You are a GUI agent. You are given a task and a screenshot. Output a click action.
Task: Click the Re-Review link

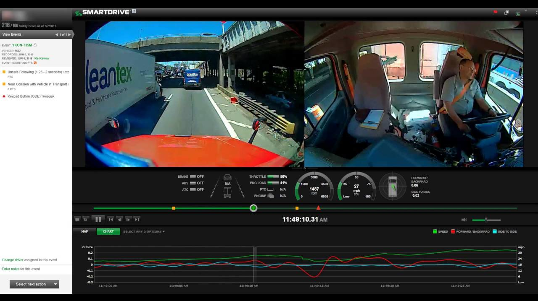point(42,58)
